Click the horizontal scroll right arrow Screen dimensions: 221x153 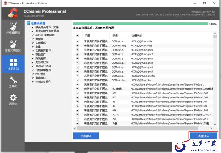pos(211,128)
